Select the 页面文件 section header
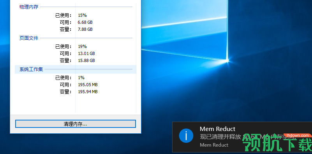 coord(29,38)
